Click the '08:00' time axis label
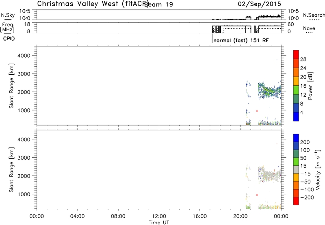 (x=118, y=216)
